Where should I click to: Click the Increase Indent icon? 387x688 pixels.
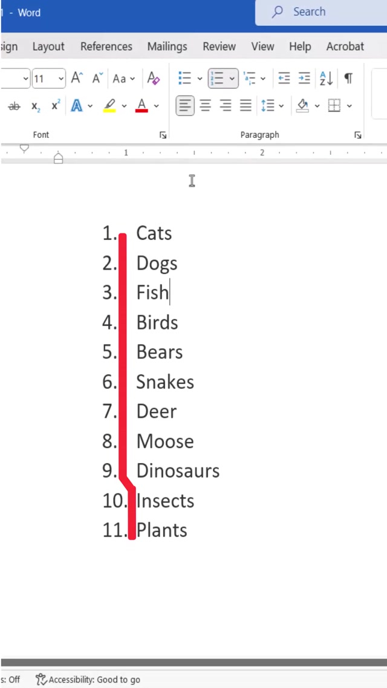304,78
